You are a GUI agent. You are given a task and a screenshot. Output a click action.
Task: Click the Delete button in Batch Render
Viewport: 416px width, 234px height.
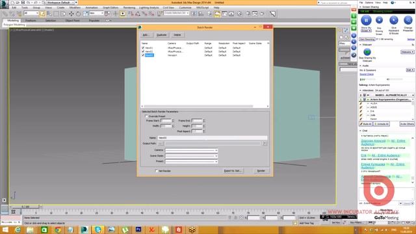[x=177, y=35]
